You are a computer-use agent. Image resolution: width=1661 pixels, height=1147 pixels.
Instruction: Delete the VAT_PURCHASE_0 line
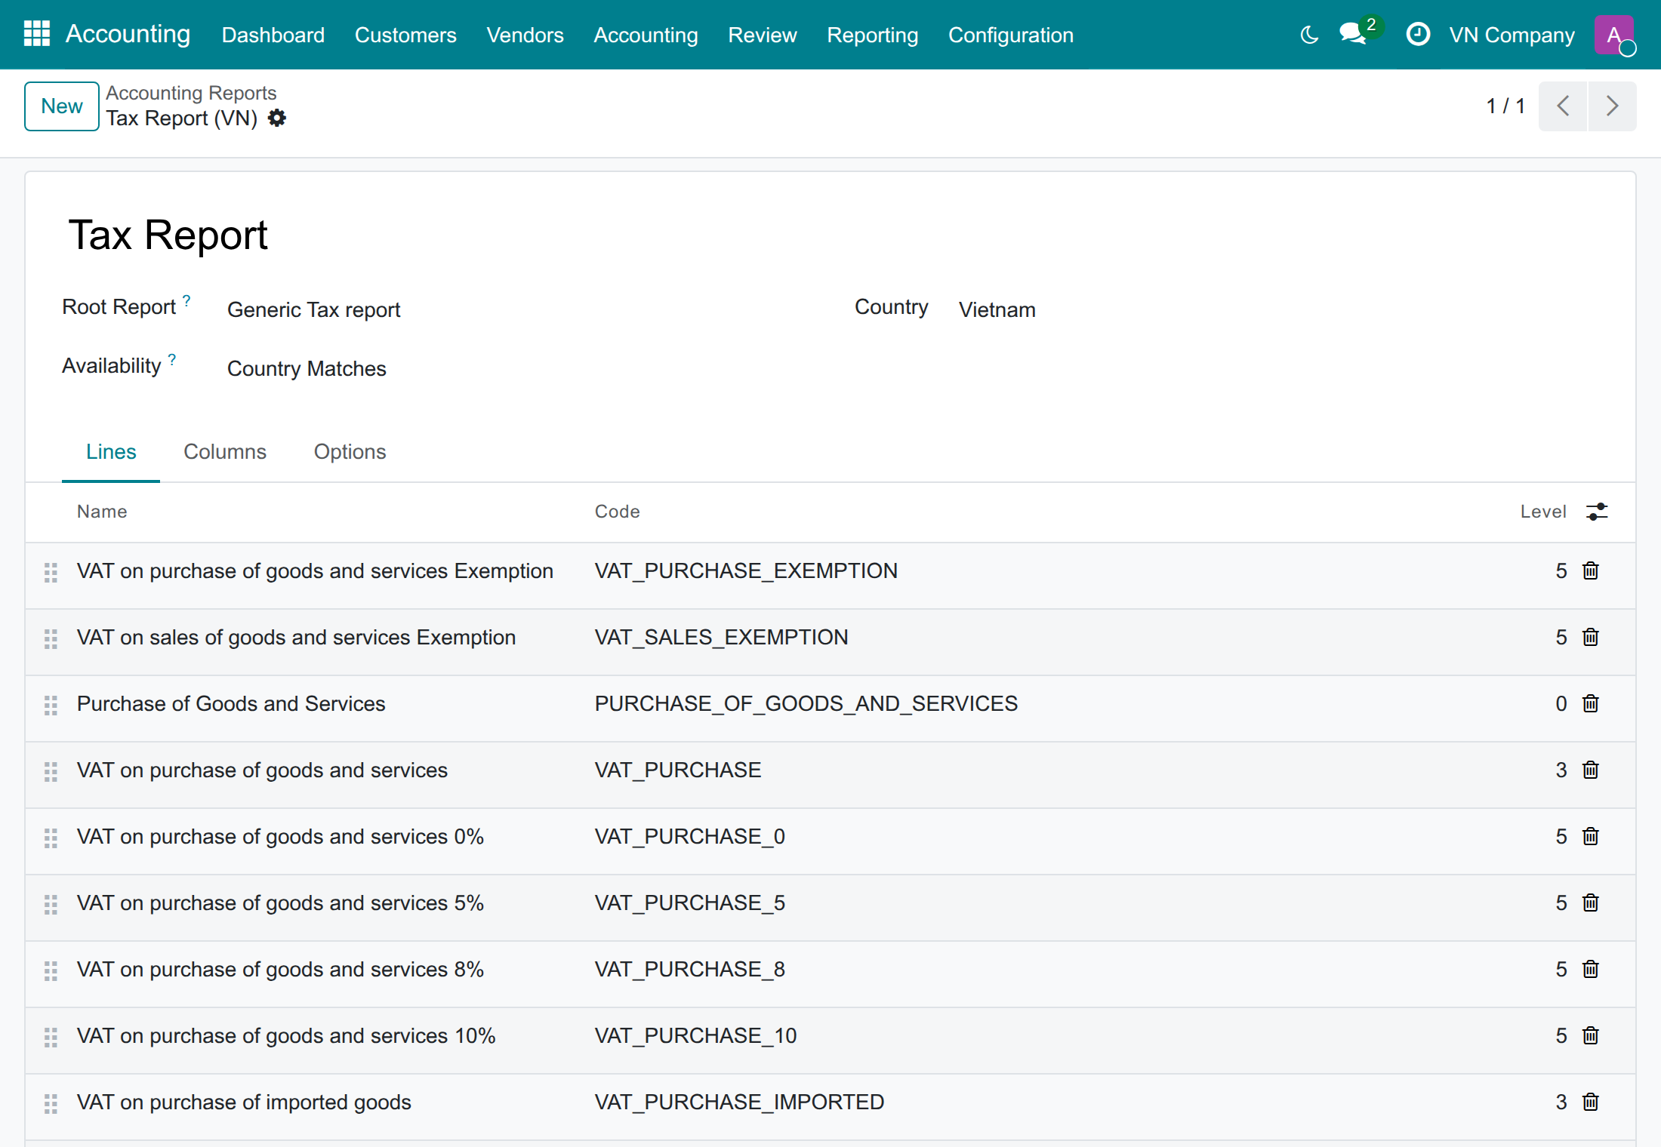(x=1591, y=837)
